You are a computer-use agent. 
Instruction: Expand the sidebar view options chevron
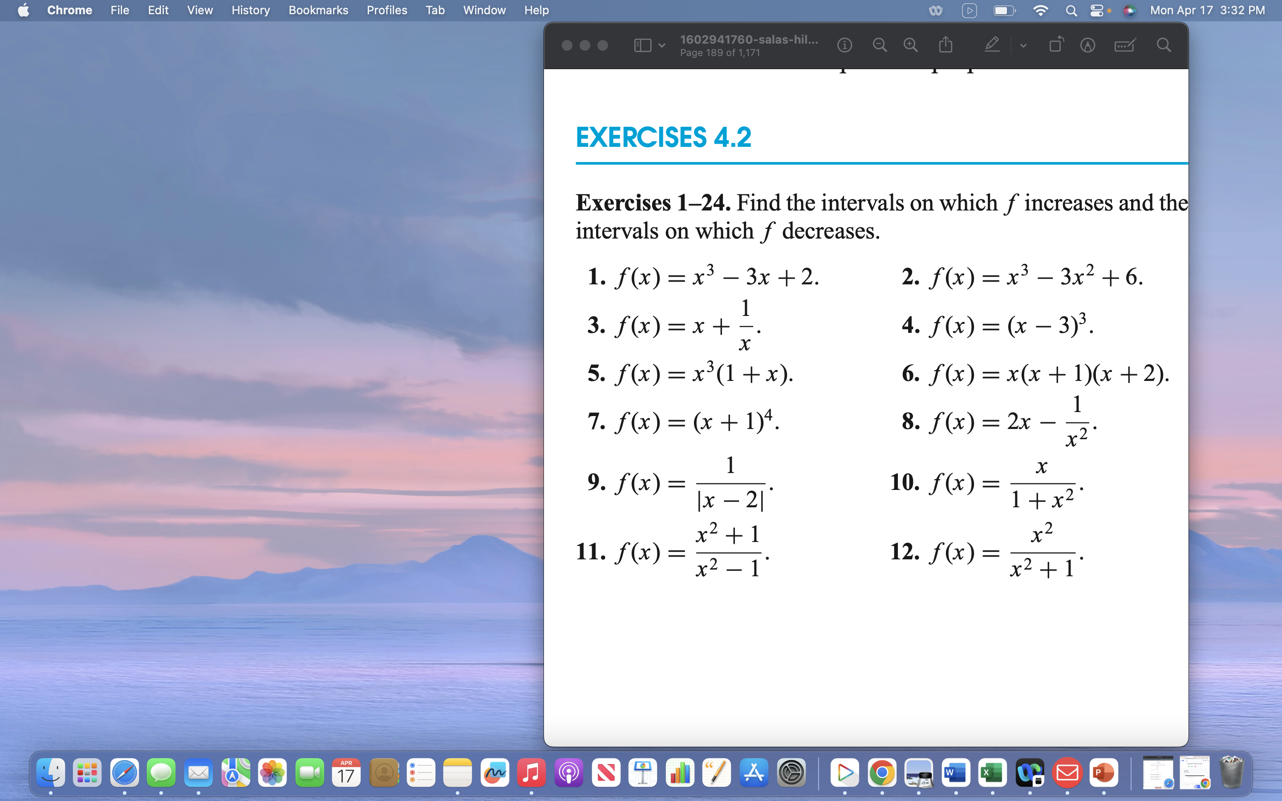coord(662,45)
